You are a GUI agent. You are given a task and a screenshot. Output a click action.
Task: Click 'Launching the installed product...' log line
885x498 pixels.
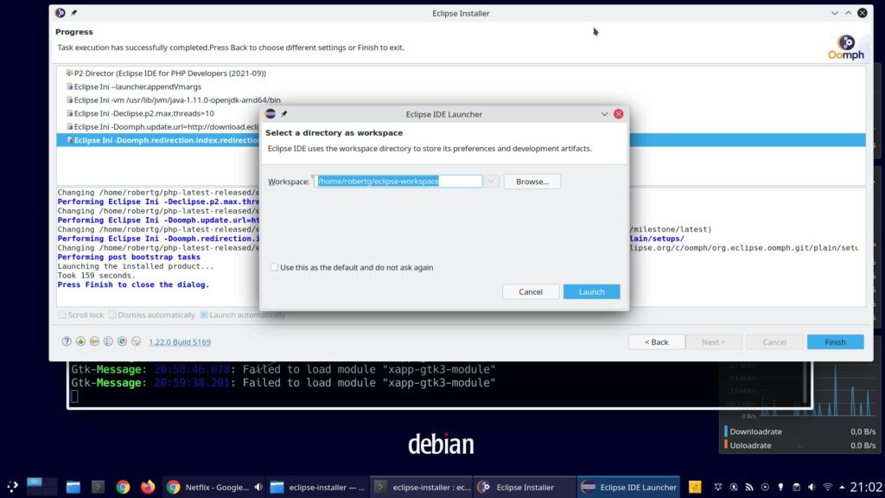(x=136, y=266)
